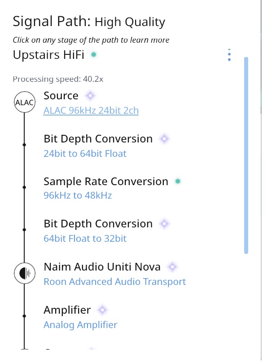276x364 pixels.
Task: Click the purple star next to Amplifier
Action: (x=102, y=310)
